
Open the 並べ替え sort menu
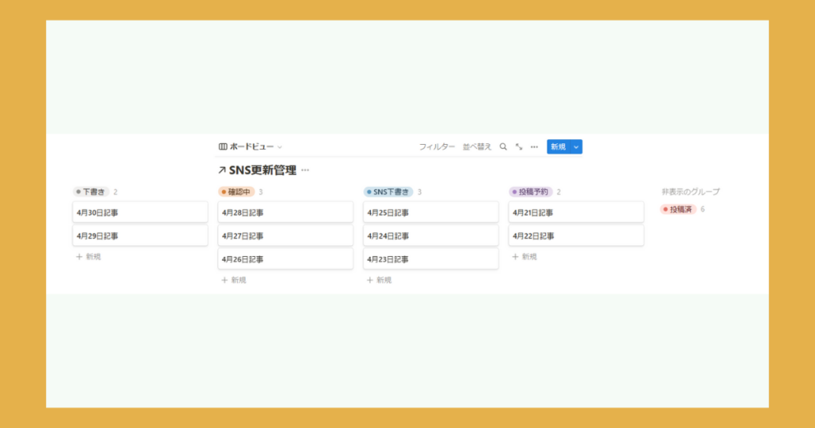[478, 147]
